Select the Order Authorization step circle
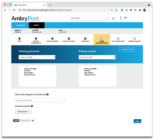This screenshot has width=154, height=139. point(102,39)
